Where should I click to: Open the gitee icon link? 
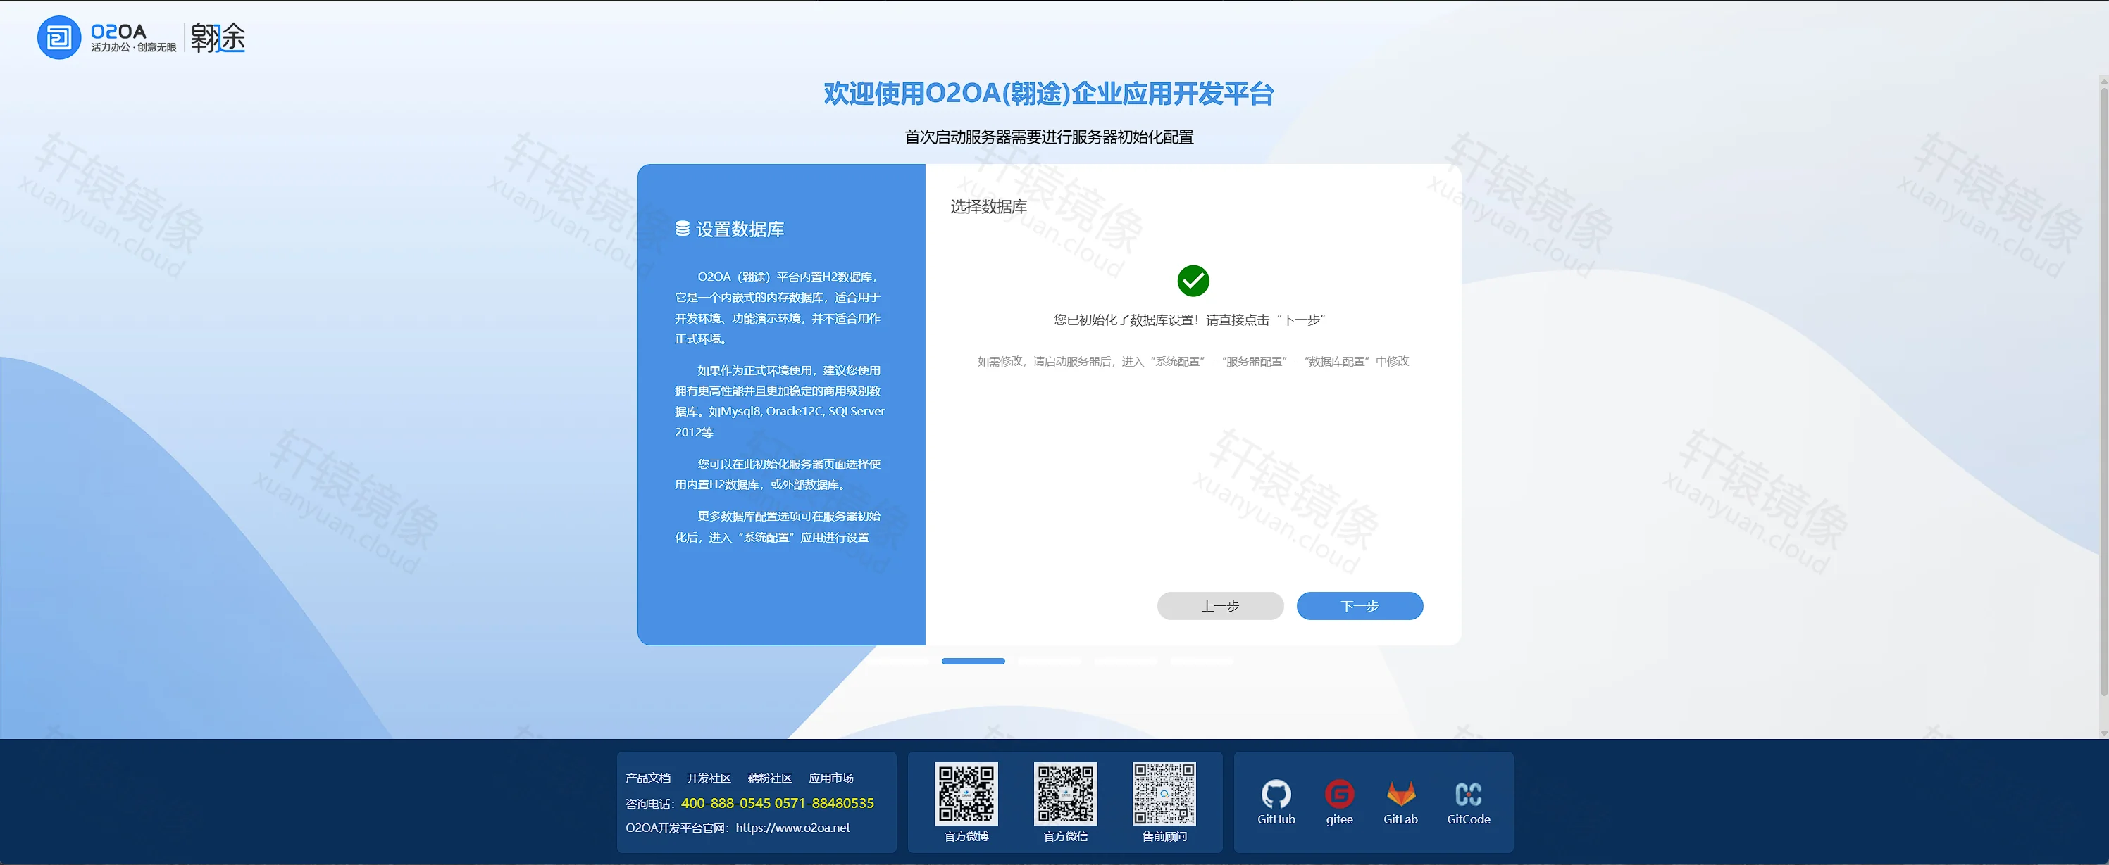pyautogui.click(x=1339, y=794)
